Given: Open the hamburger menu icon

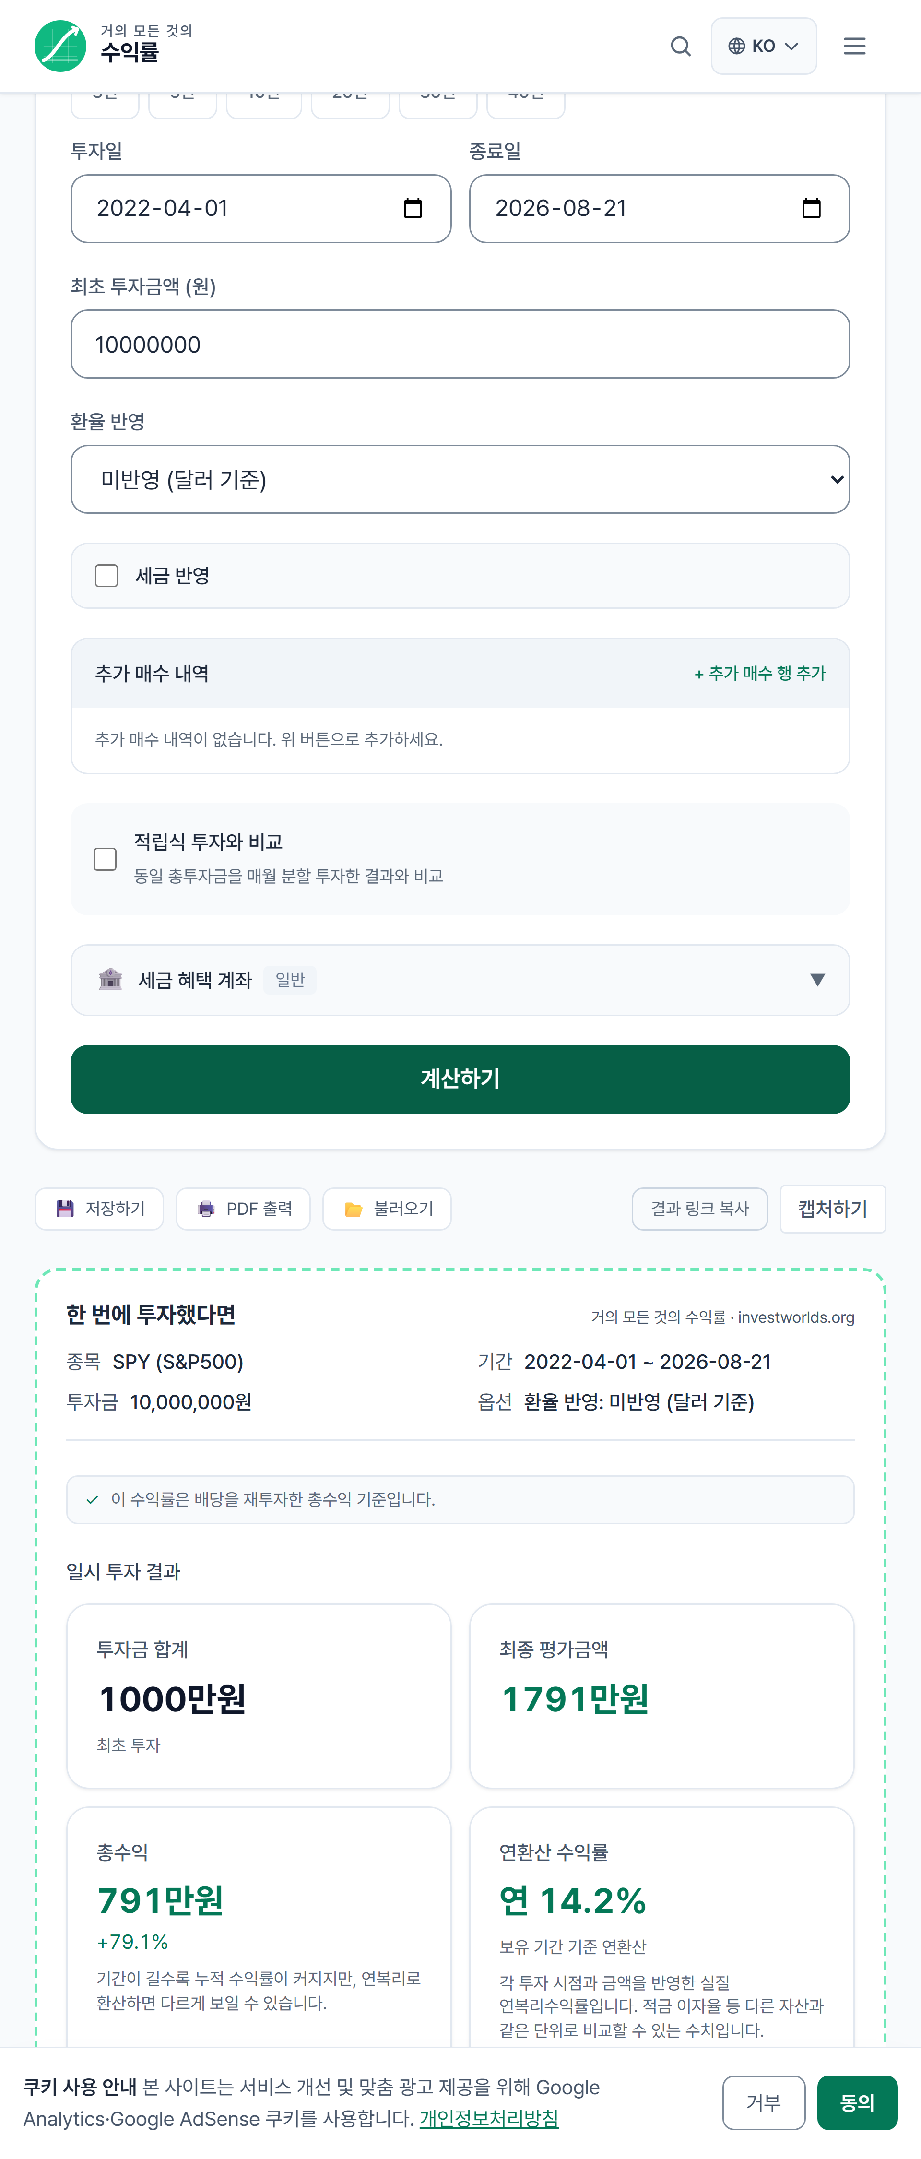Looking at the screenshot, I should click(x=854, y=46).
